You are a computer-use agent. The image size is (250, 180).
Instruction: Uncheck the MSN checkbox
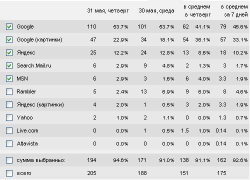click(x=9, y=78)
